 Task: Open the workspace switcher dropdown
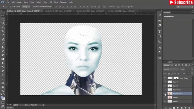185,7
